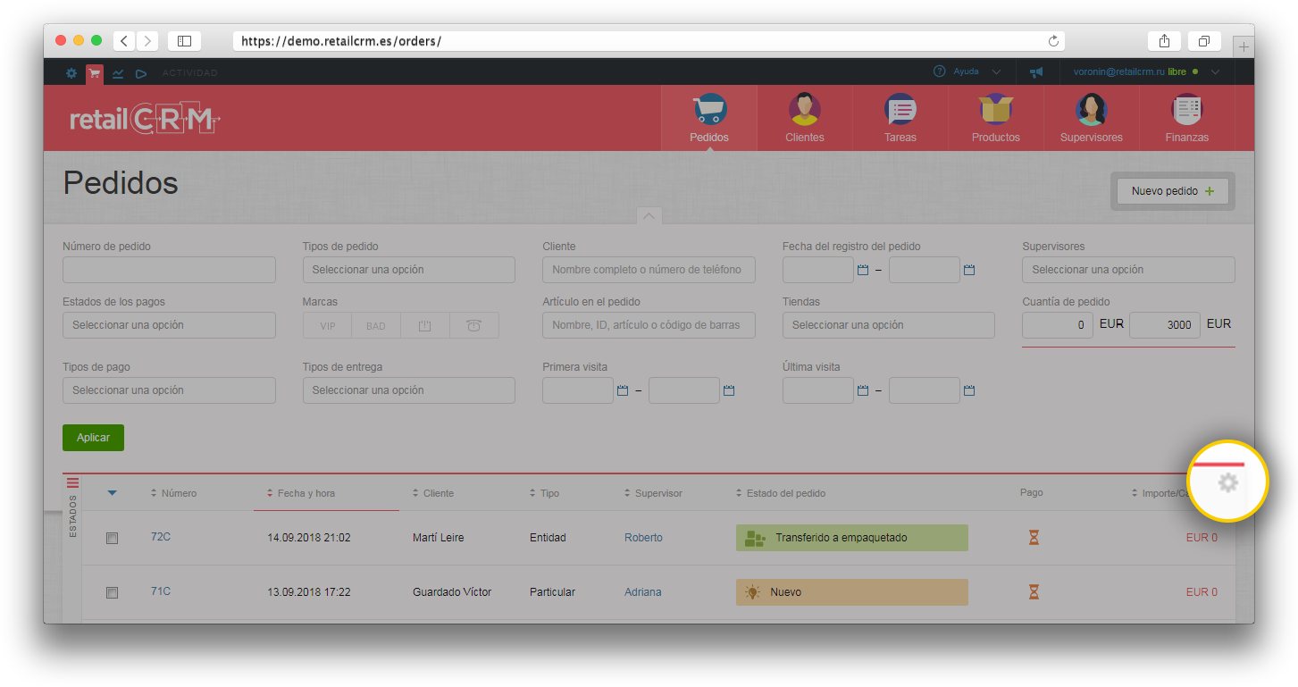The image size is (1298, 687).
Task: Toggle the BAD mark filter
Action: pyautogui.click(x=376, y=325)
